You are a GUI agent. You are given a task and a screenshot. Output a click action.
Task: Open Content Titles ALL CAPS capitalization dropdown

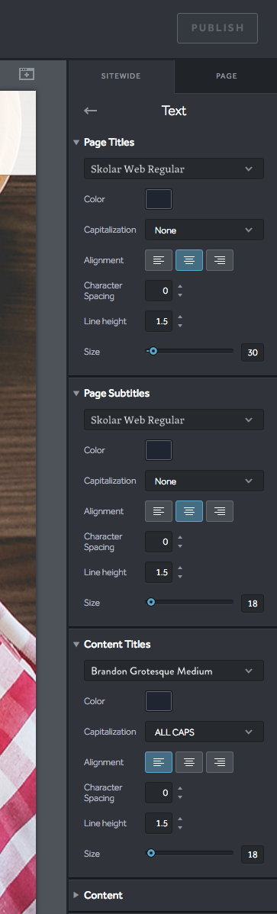pos(204,732)
